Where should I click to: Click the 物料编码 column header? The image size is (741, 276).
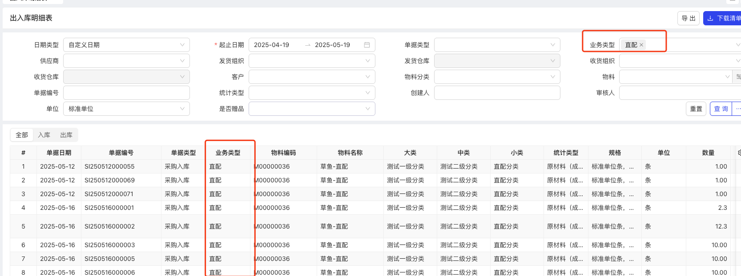click(283, 153)
